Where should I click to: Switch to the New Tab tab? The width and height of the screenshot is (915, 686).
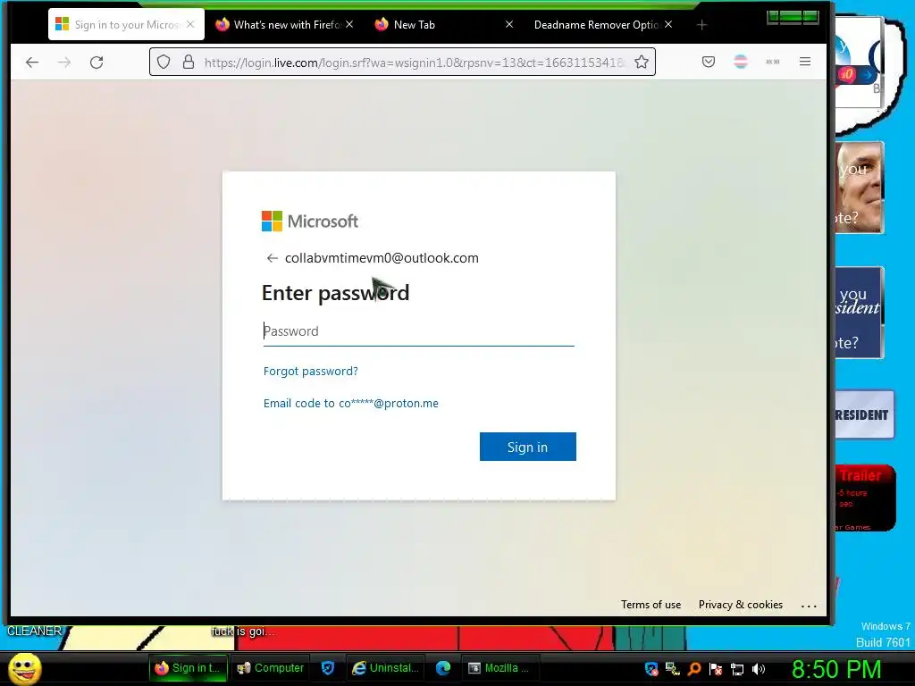click(443, 24)
